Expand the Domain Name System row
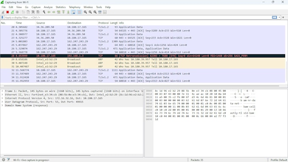 click(x=2, y=105)
